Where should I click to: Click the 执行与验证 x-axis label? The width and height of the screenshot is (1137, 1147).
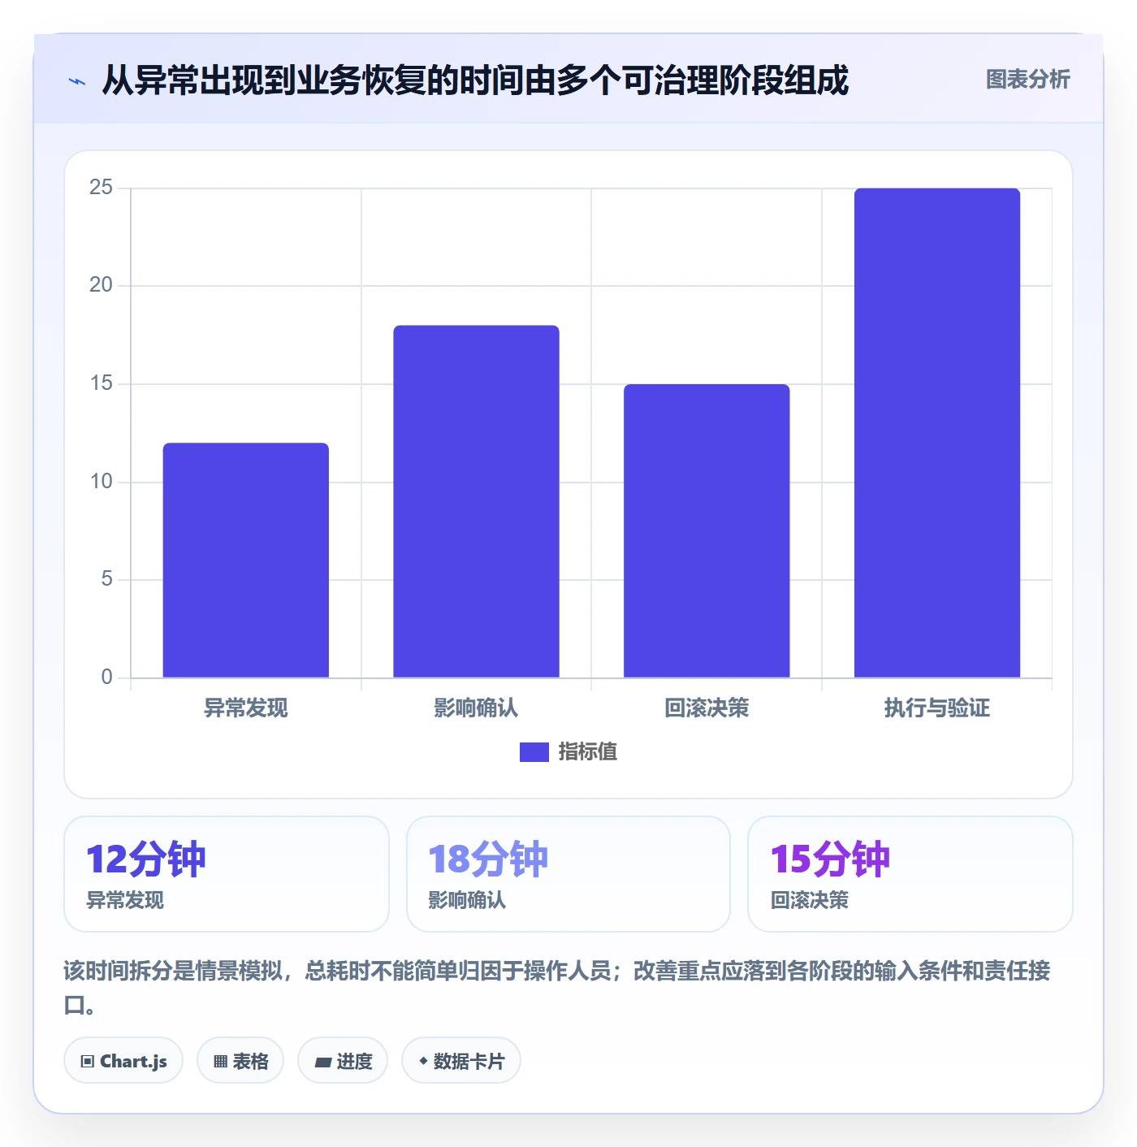(x=937, y=708)
